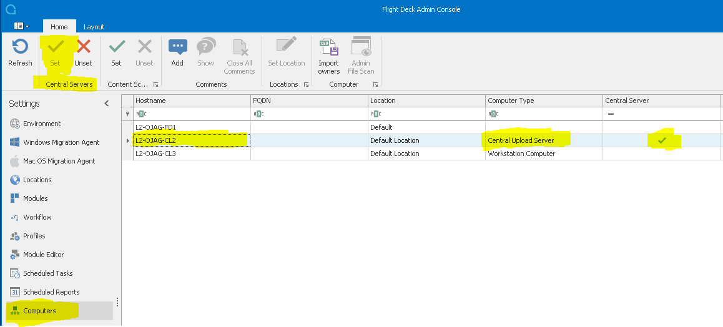Sort by Location column header
The height and width of the screenshot is (327, 723).
427,100
